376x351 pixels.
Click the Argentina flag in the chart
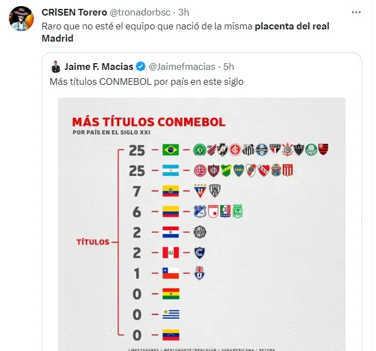(x=170, y=171)
